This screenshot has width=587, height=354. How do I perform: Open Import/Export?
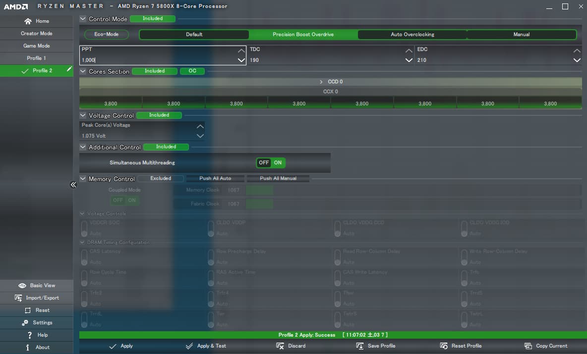point(36,298)
